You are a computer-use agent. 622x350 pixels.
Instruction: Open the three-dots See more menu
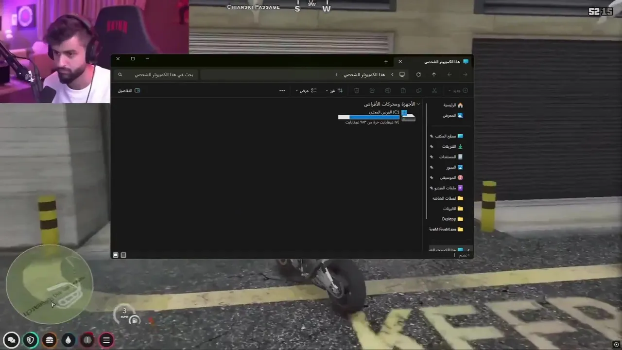click(282, 90)
